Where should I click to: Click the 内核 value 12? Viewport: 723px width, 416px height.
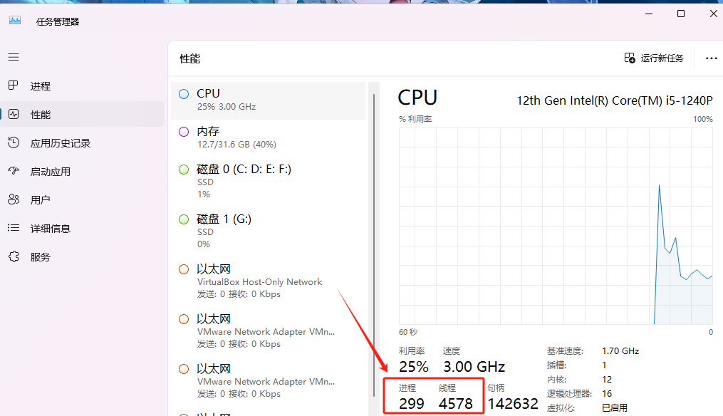pos(607,379)
